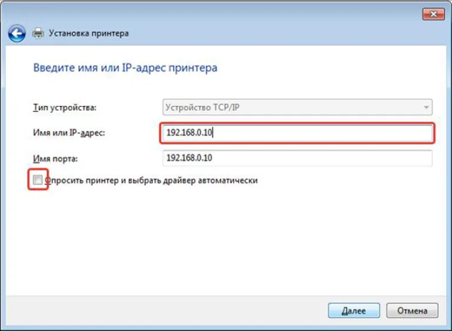The width and height of the screenshot is (452, 331).
Task: Close the printer installation dialog
Action: 433,14
